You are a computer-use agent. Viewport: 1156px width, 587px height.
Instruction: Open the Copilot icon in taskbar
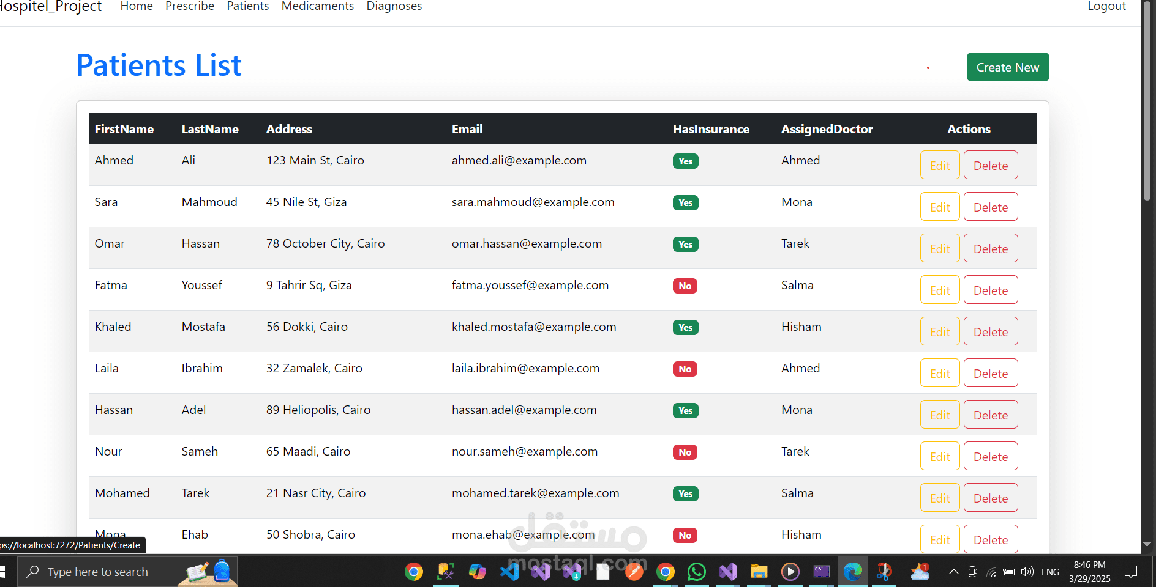[477, 572]
